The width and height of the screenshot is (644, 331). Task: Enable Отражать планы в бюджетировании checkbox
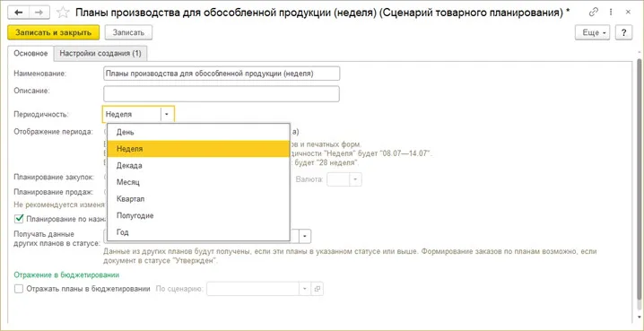(19, 289)
